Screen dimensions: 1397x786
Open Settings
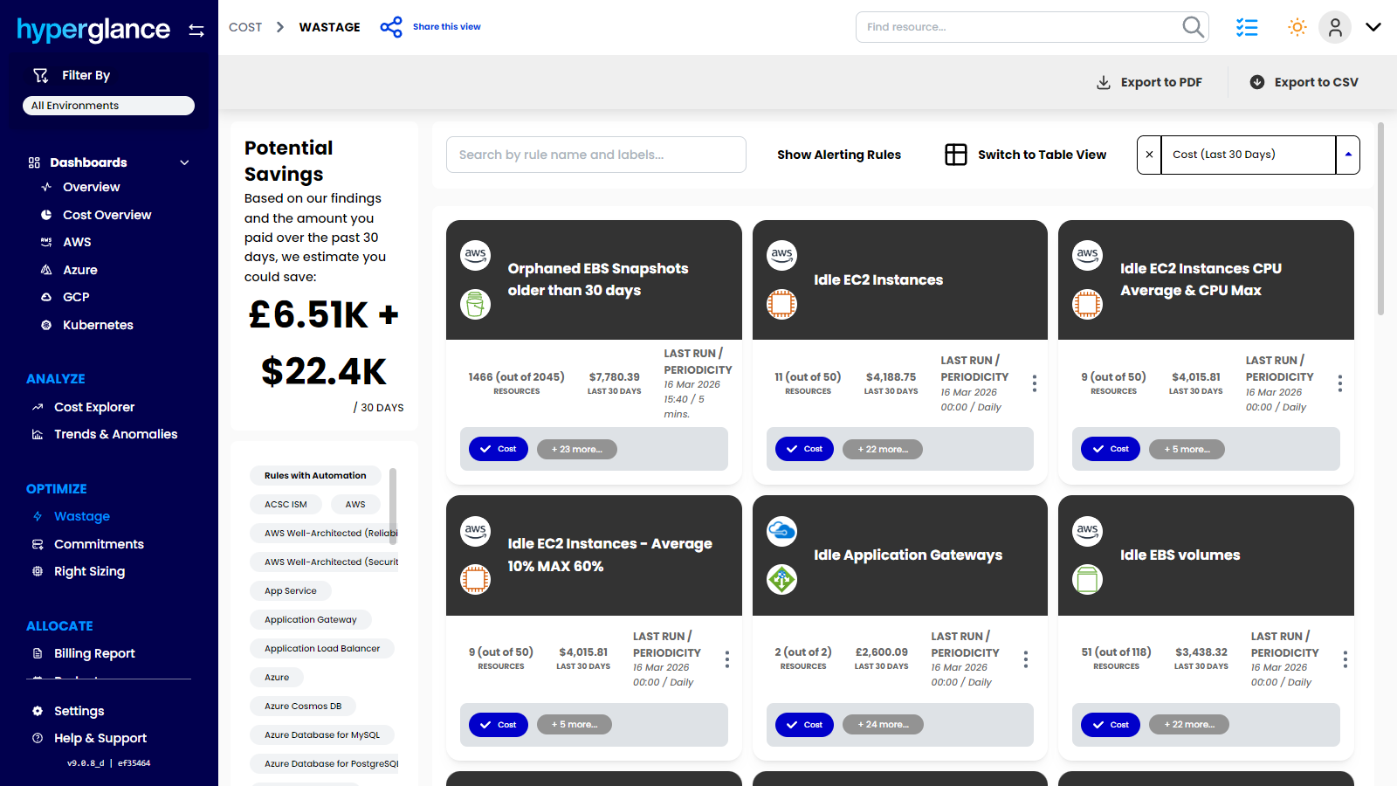point(79,711)
